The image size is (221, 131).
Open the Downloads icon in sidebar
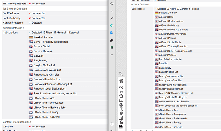(x=112, y=11)
